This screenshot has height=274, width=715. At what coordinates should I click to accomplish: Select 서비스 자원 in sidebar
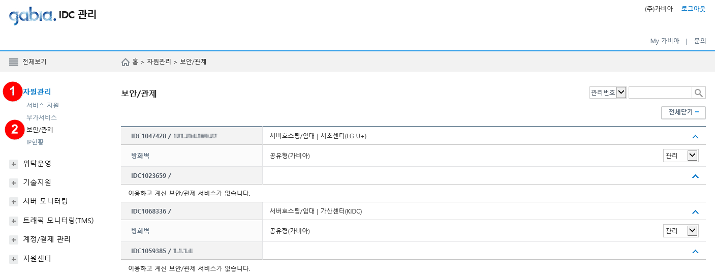point(43,105)
